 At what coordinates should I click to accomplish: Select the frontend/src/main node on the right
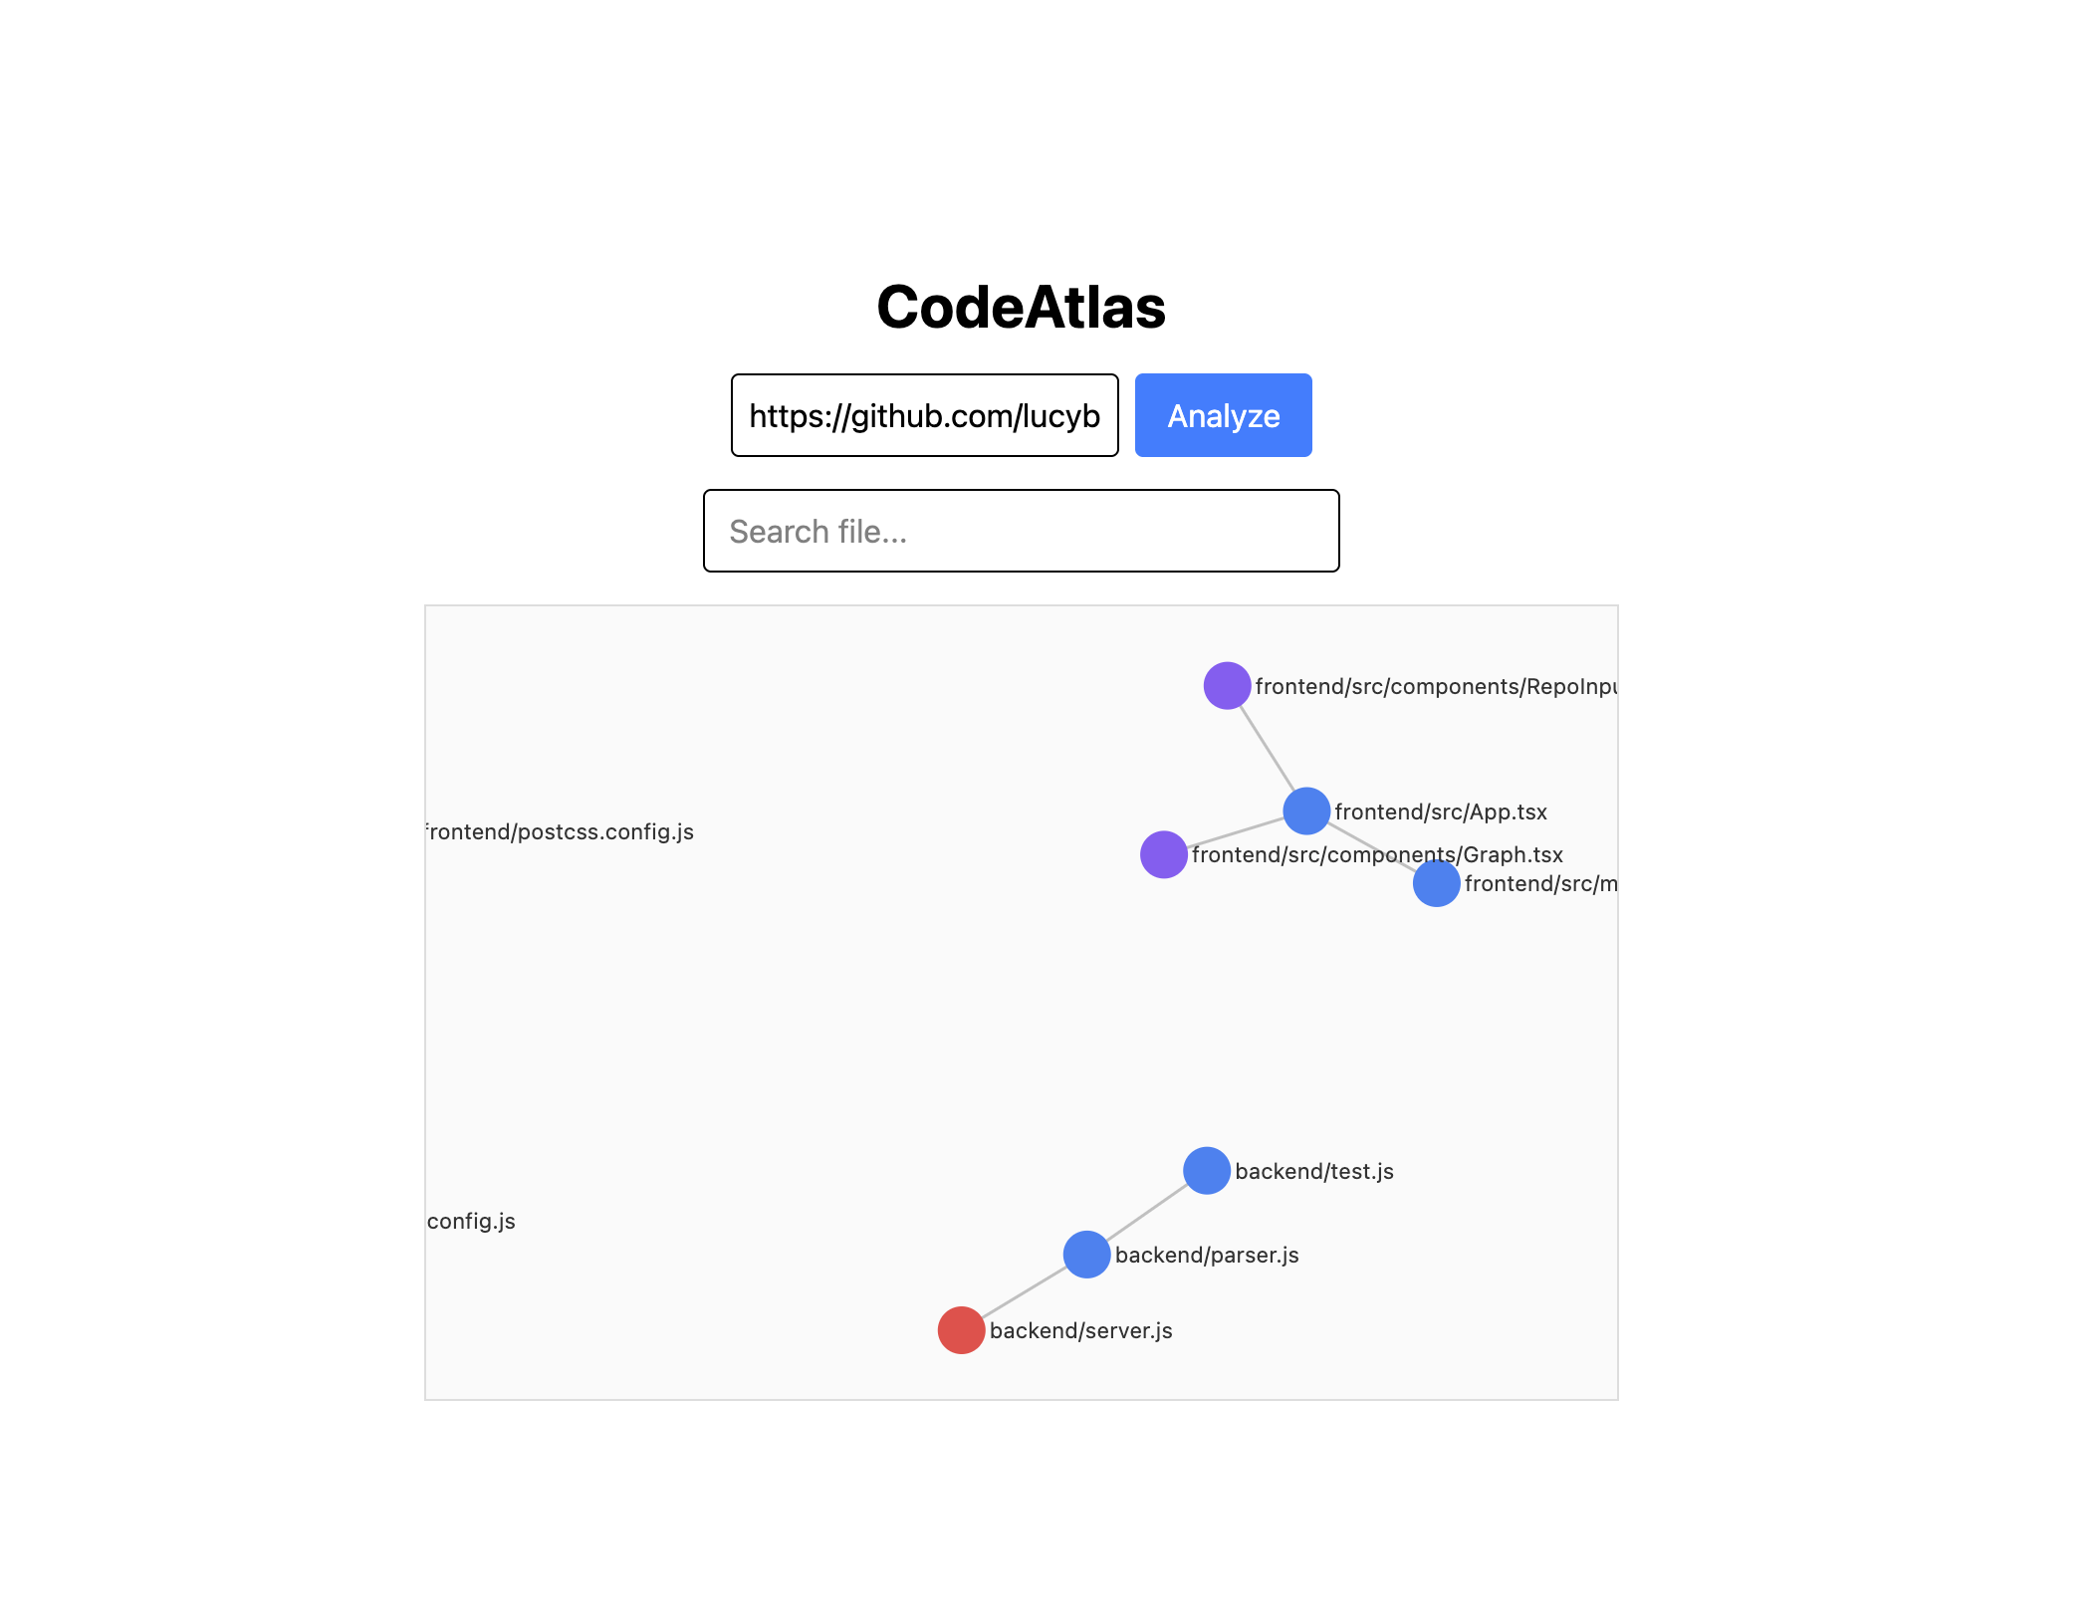coord(1436,883)
